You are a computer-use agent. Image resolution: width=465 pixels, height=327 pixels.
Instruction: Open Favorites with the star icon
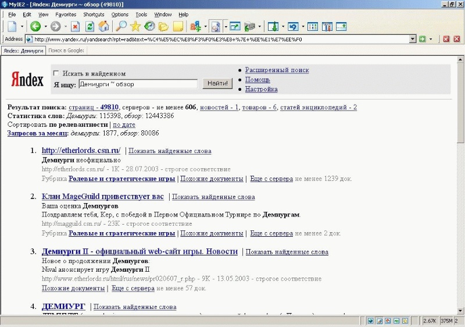coord(135,26)
